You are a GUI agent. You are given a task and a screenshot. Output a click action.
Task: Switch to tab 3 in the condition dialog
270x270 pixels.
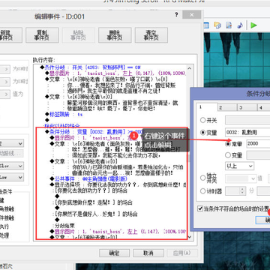[247, 108]
